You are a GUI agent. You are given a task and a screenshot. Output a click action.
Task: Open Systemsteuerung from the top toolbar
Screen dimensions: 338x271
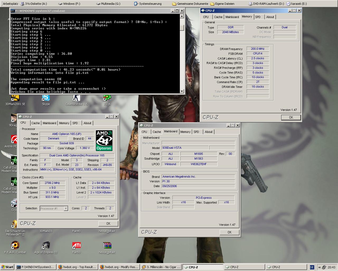(148, 4)
